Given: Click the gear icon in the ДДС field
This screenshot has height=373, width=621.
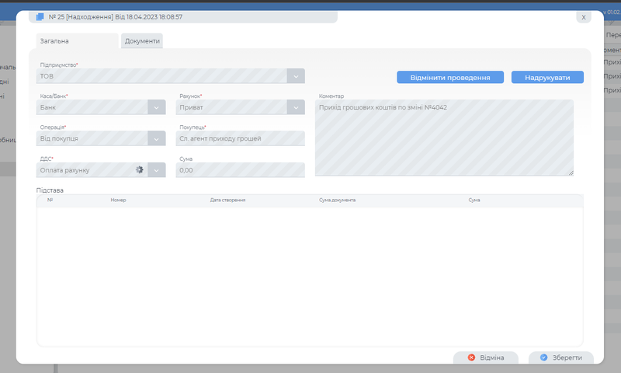Looking at the screenshot, I should point(140,169).
